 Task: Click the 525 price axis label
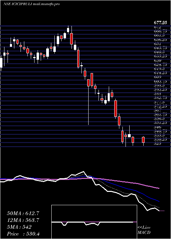pyautogui.click(x=158, y=143)
